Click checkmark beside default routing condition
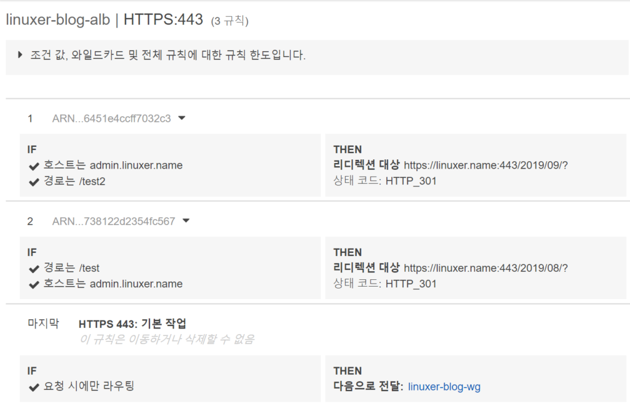This screenshot has width=630, height=406. click(x=34, y=387)
